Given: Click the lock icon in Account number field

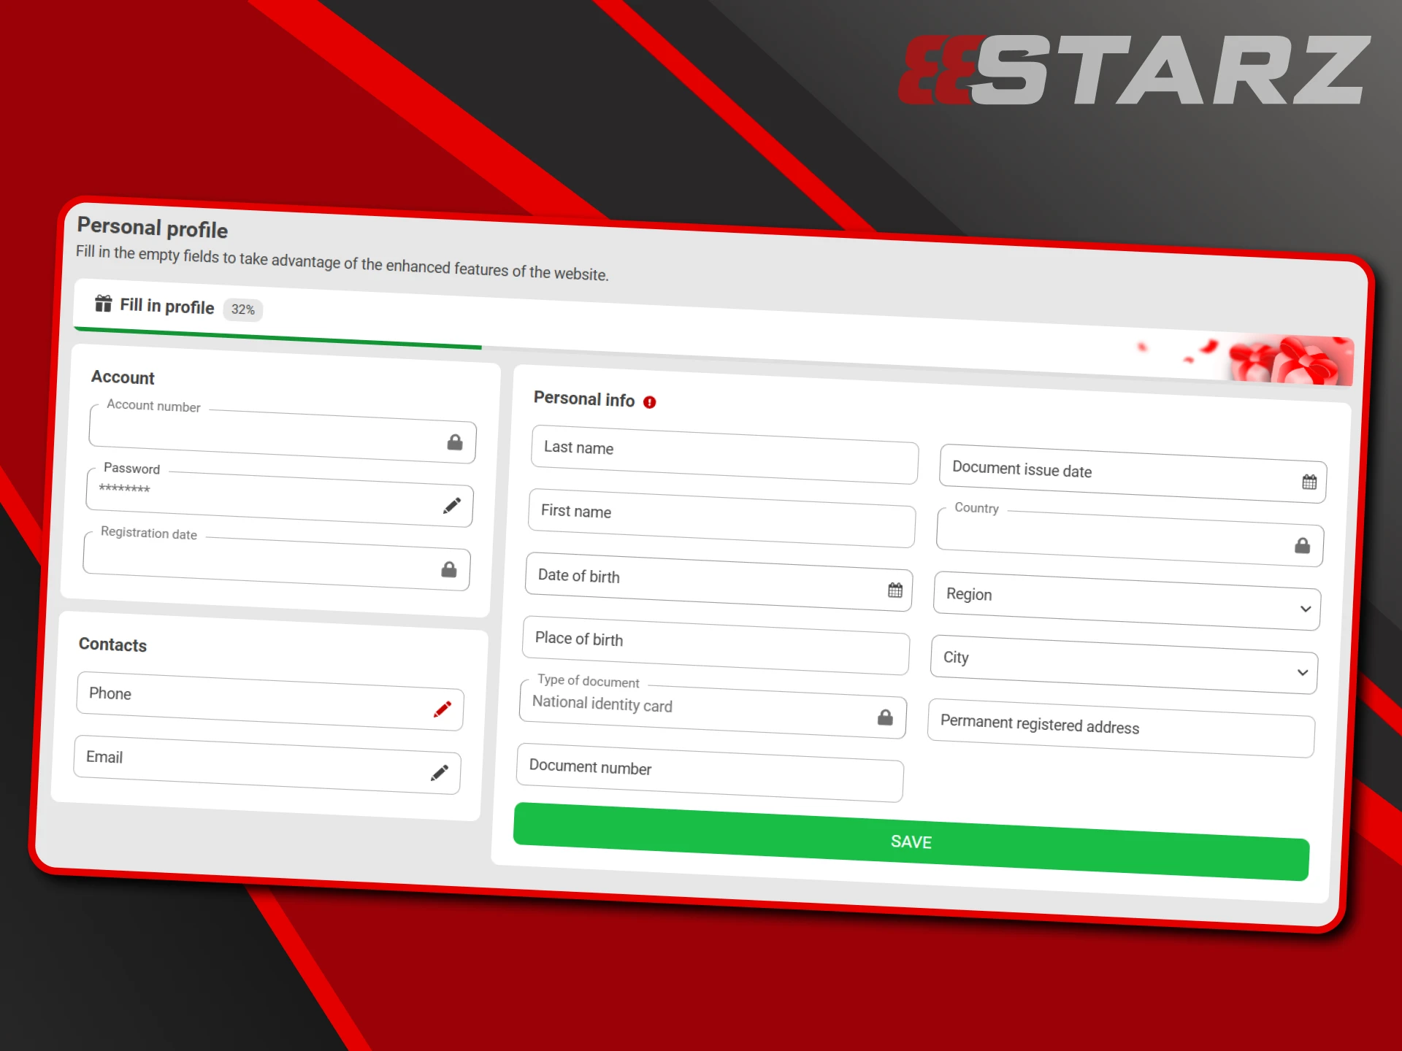Looking at the screenshot, I should (x=455, y=442).
